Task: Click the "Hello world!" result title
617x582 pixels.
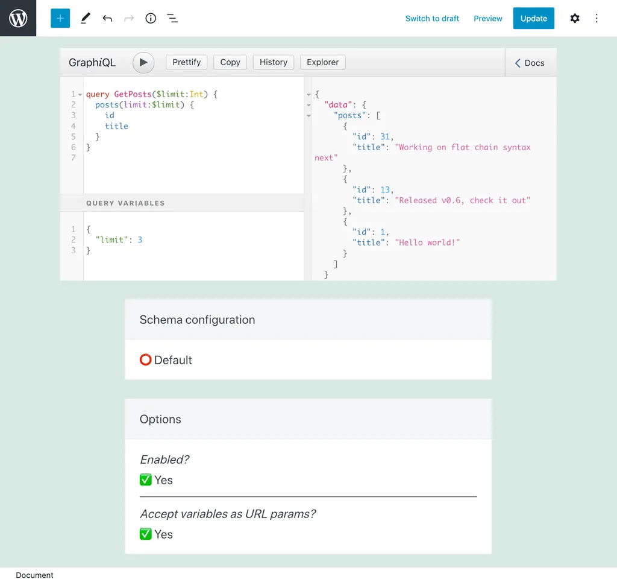Action: pos(427,242)
